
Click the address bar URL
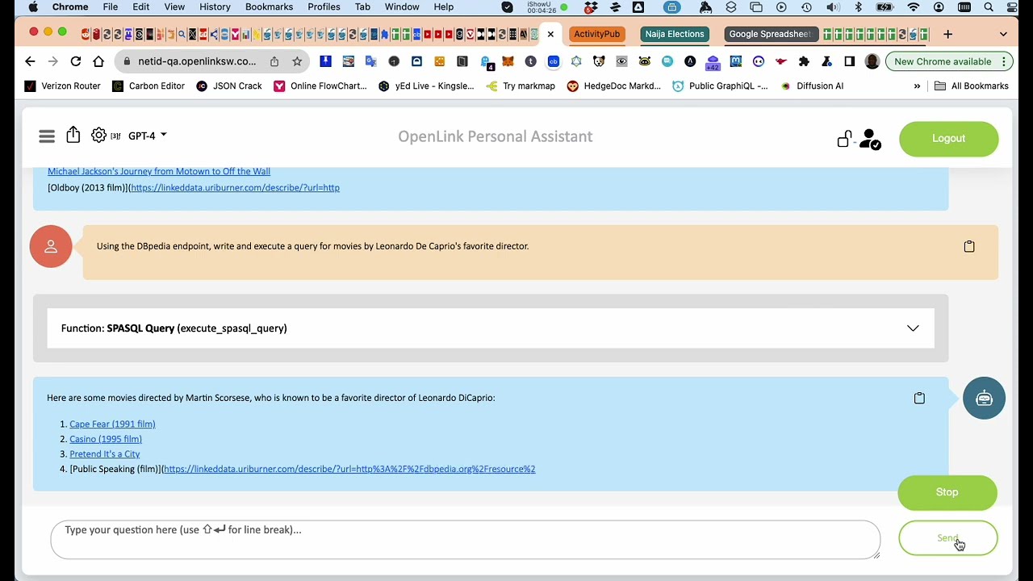coord(197,61)
